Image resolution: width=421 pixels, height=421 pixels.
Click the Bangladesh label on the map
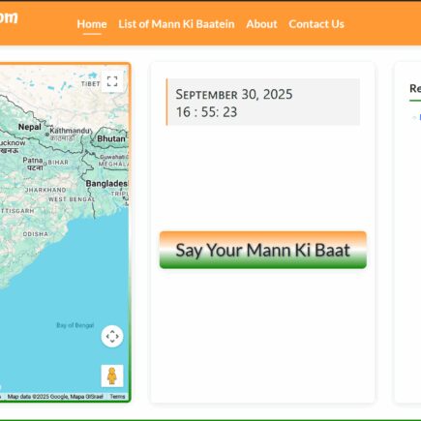pyautogui.click(x=106, y=184)
